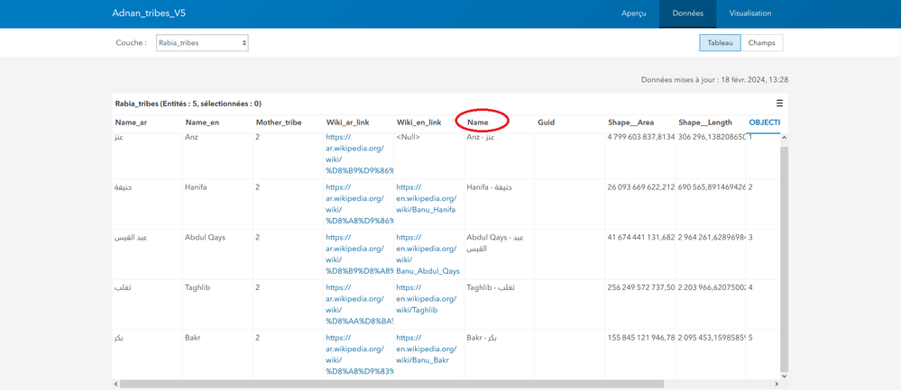Sort by the Name_en column header
The width and height of the screenshot is (901, 390).
[202, 122]
